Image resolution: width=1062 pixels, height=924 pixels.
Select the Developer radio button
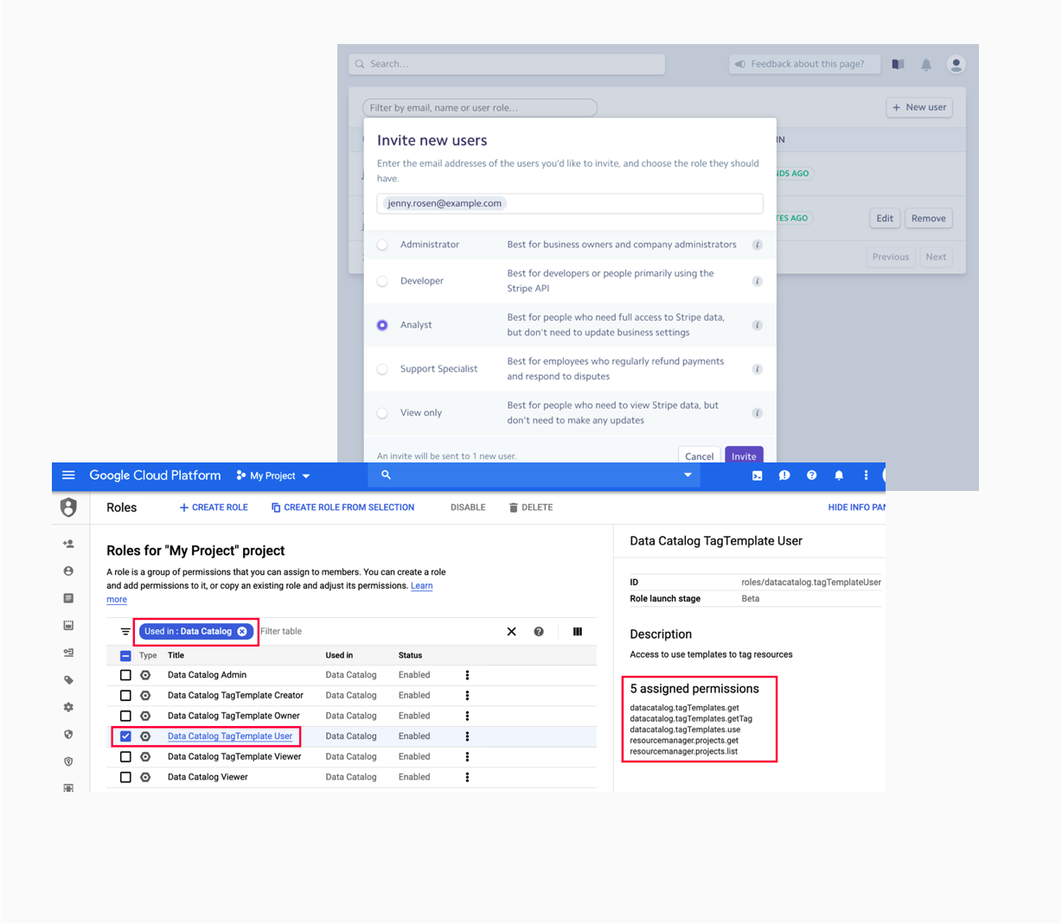pyautogui.click(x=382, y=281)
